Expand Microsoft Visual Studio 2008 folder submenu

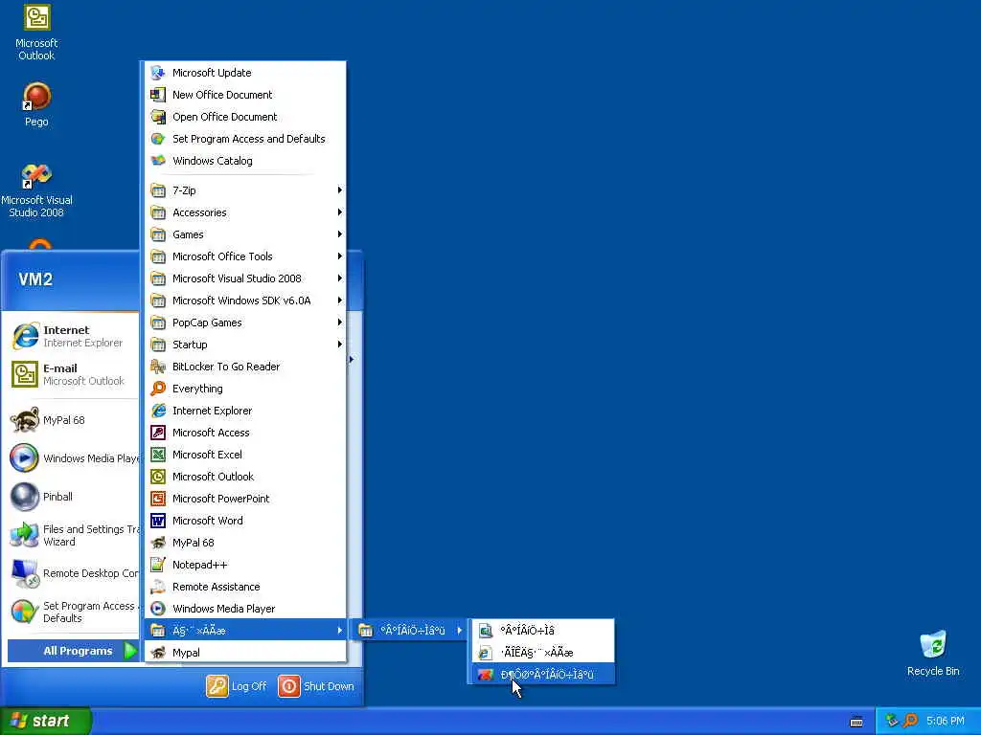(245, 278)
